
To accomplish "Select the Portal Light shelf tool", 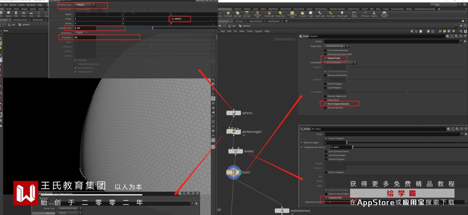I will tap(330, 14).
